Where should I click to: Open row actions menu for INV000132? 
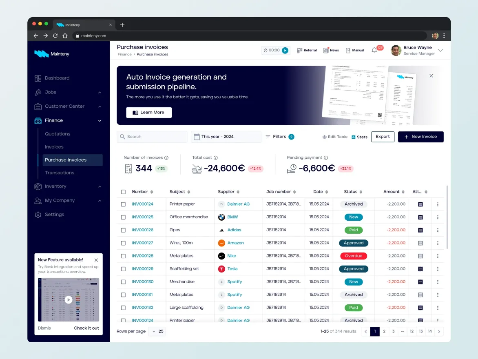(x=438, y=308)
